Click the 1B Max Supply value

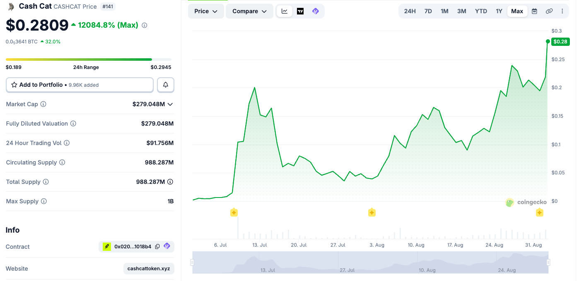pyautogui.click(x=170, y=201)
